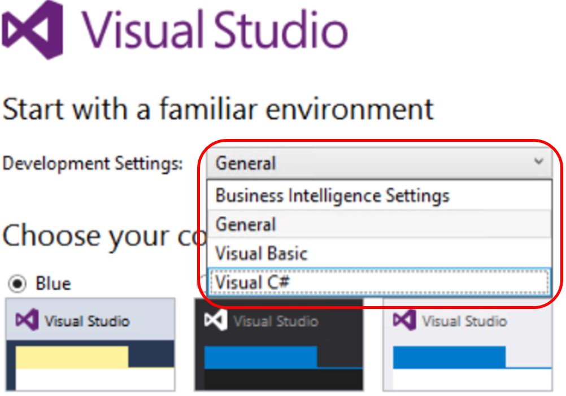566x396 pixels.
Task: Choose the dark theme preview thumbnail
Action: point(278,346)
